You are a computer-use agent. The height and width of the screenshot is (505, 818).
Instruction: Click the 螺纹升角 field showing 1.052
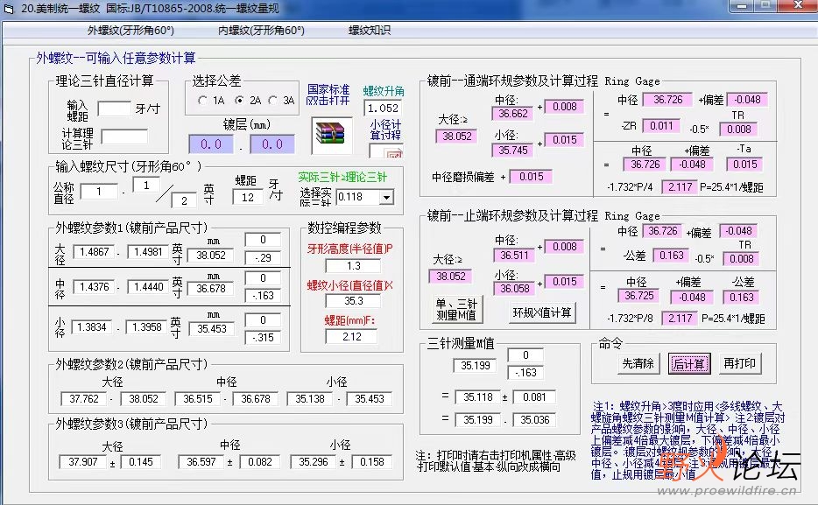[383, 108]
